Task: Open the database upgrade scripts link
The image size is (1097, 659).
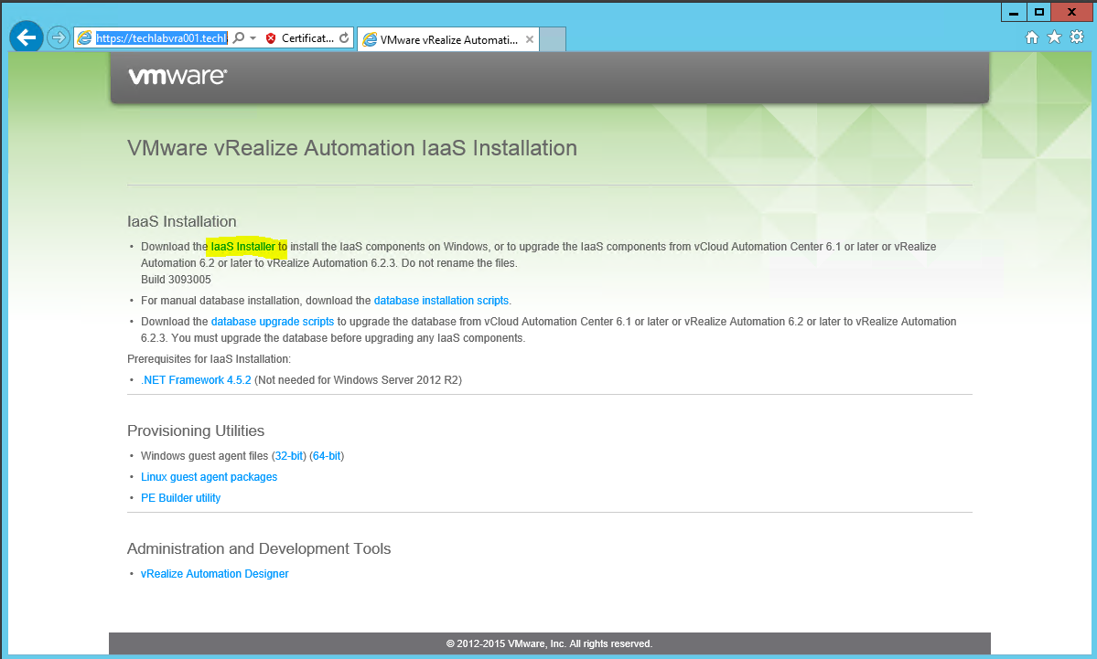Action: tap(272, 322)
